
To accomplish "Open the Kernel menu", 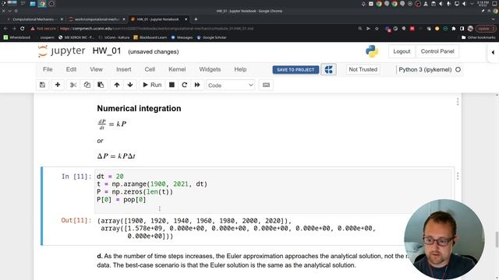I will click(177, 69).
